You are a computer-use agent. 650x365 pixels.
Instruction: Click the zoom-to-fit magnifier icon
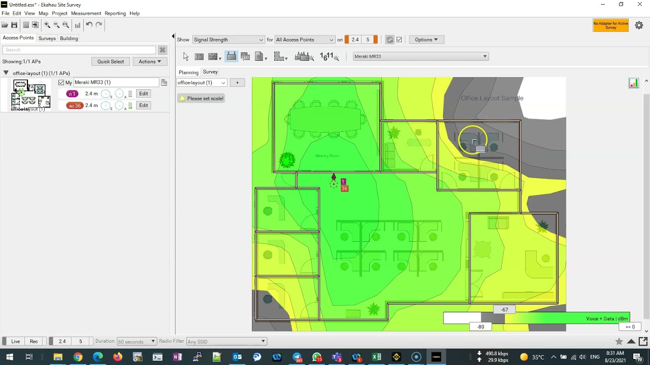(66, 25)
